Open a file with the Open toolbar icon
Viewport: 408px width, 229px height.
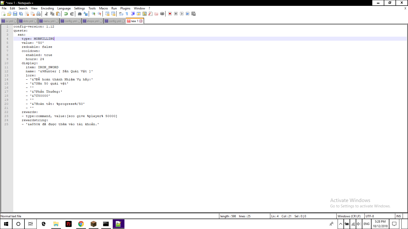click(9, 14)
